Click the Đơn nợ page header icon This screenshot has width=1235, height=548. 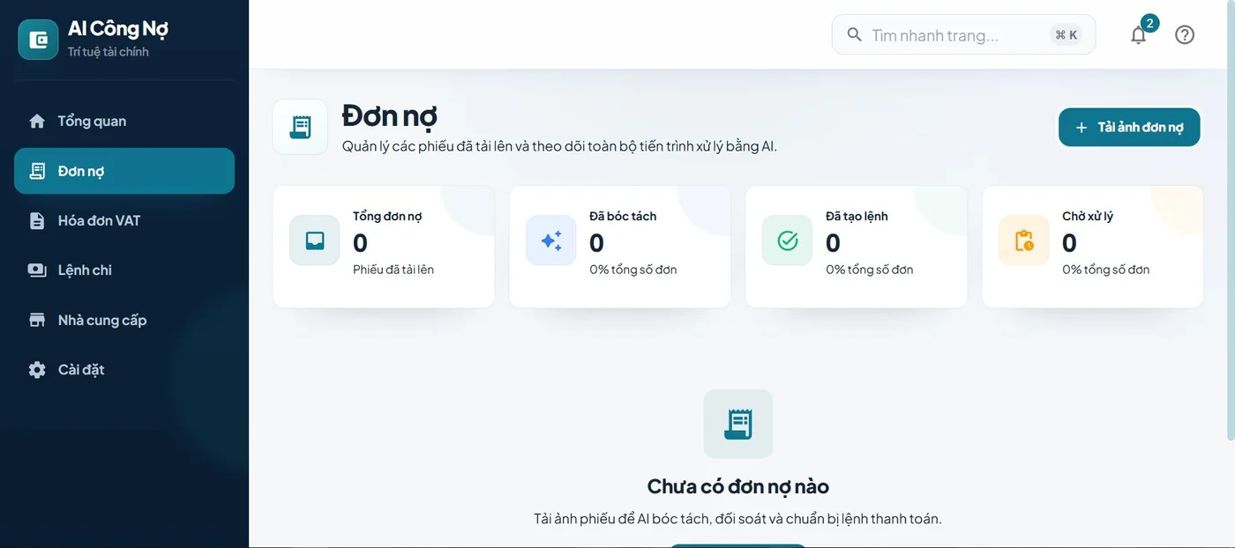pyautogui.click(x=300, y=127)
